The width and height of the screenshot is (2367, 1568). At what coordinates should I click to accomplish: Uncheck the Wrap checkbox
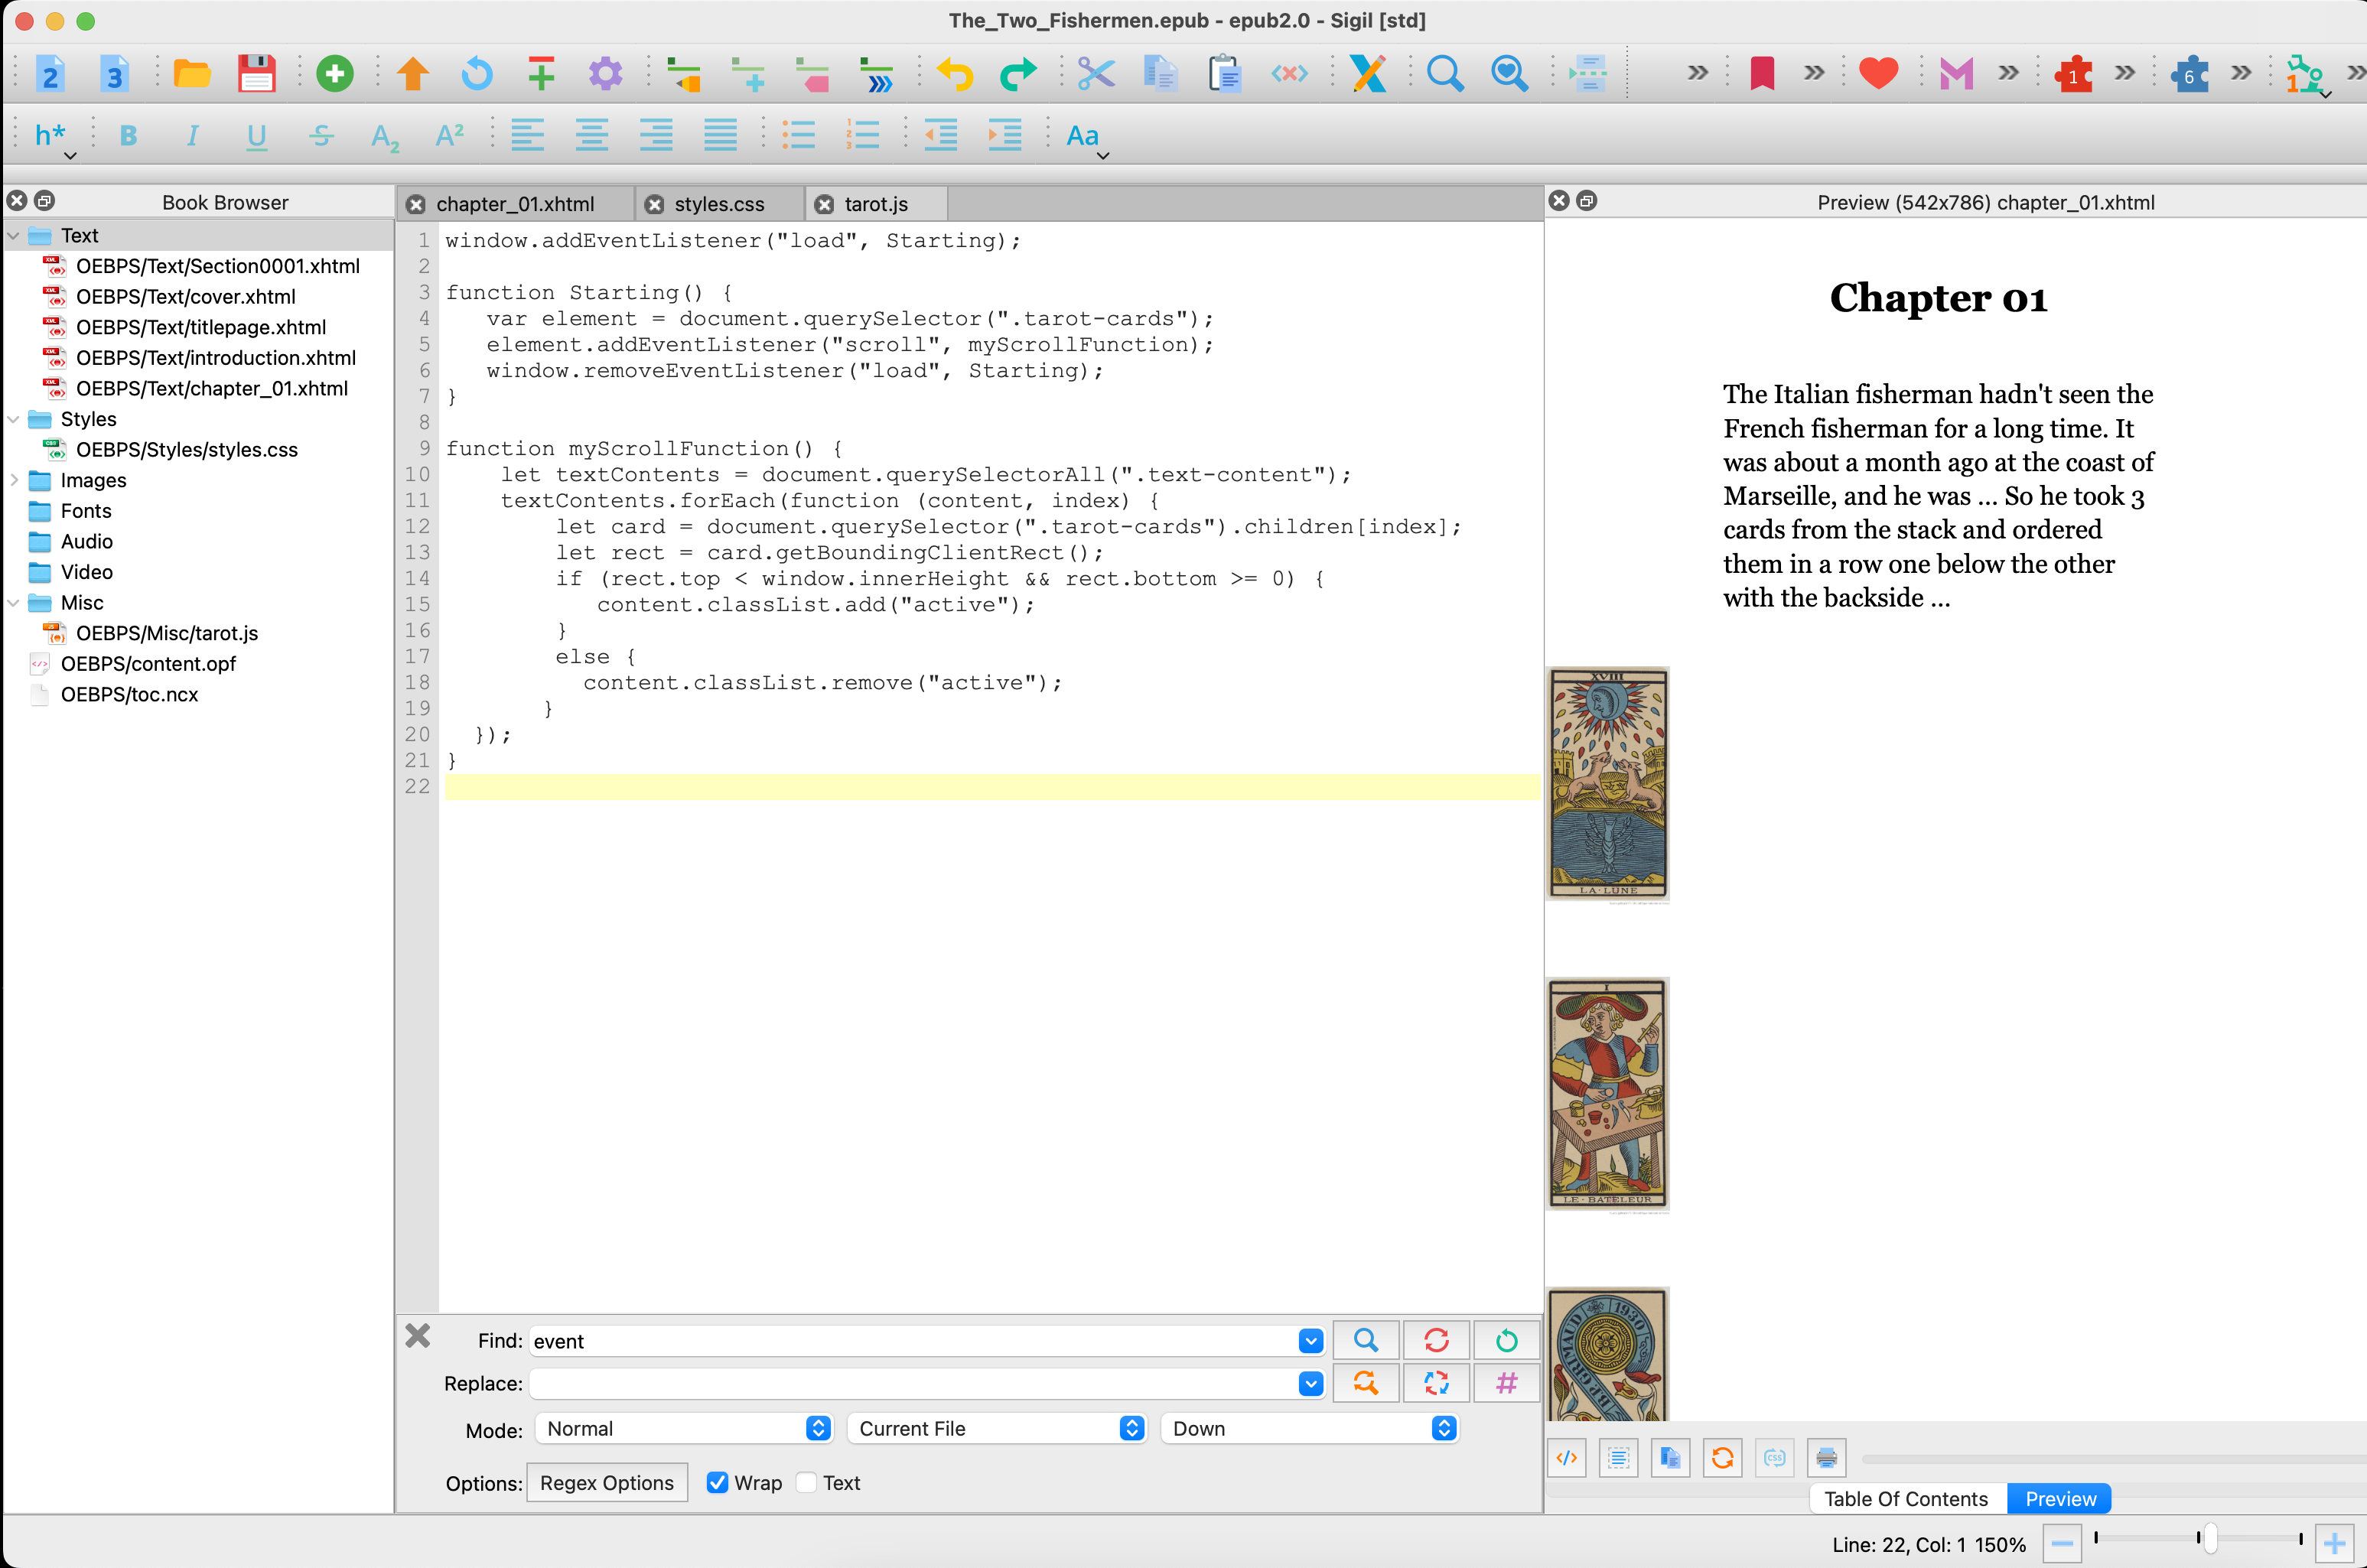point(717,1483)
